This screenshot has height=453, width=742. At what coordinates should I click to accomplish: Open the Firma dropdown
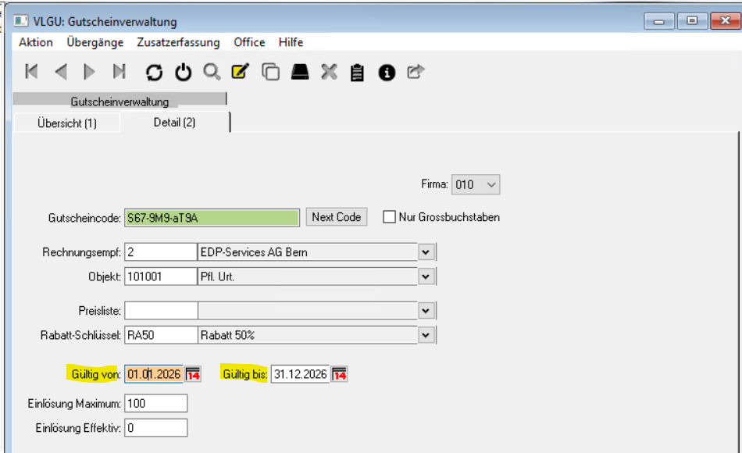point(490,184)
